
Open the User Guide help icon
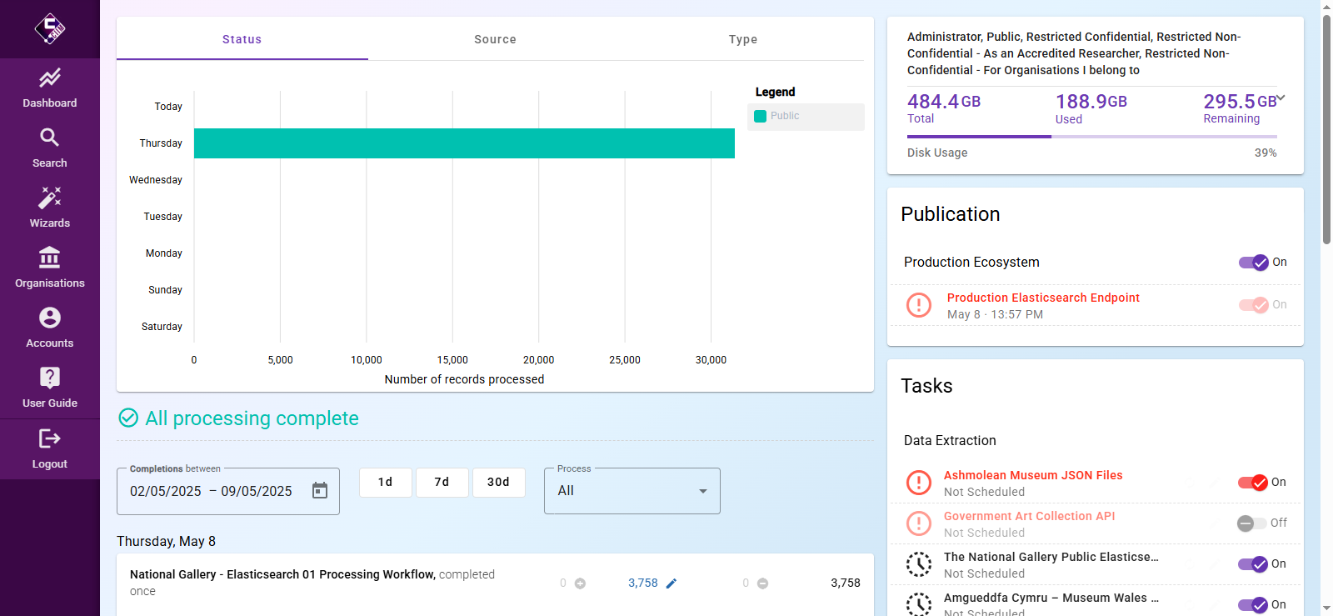pos(49,378)
